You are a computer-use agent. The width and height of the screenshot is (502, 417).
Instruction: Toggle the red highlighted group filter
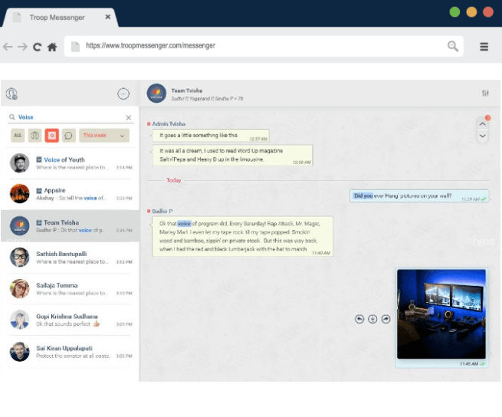[x=52, y=136]
